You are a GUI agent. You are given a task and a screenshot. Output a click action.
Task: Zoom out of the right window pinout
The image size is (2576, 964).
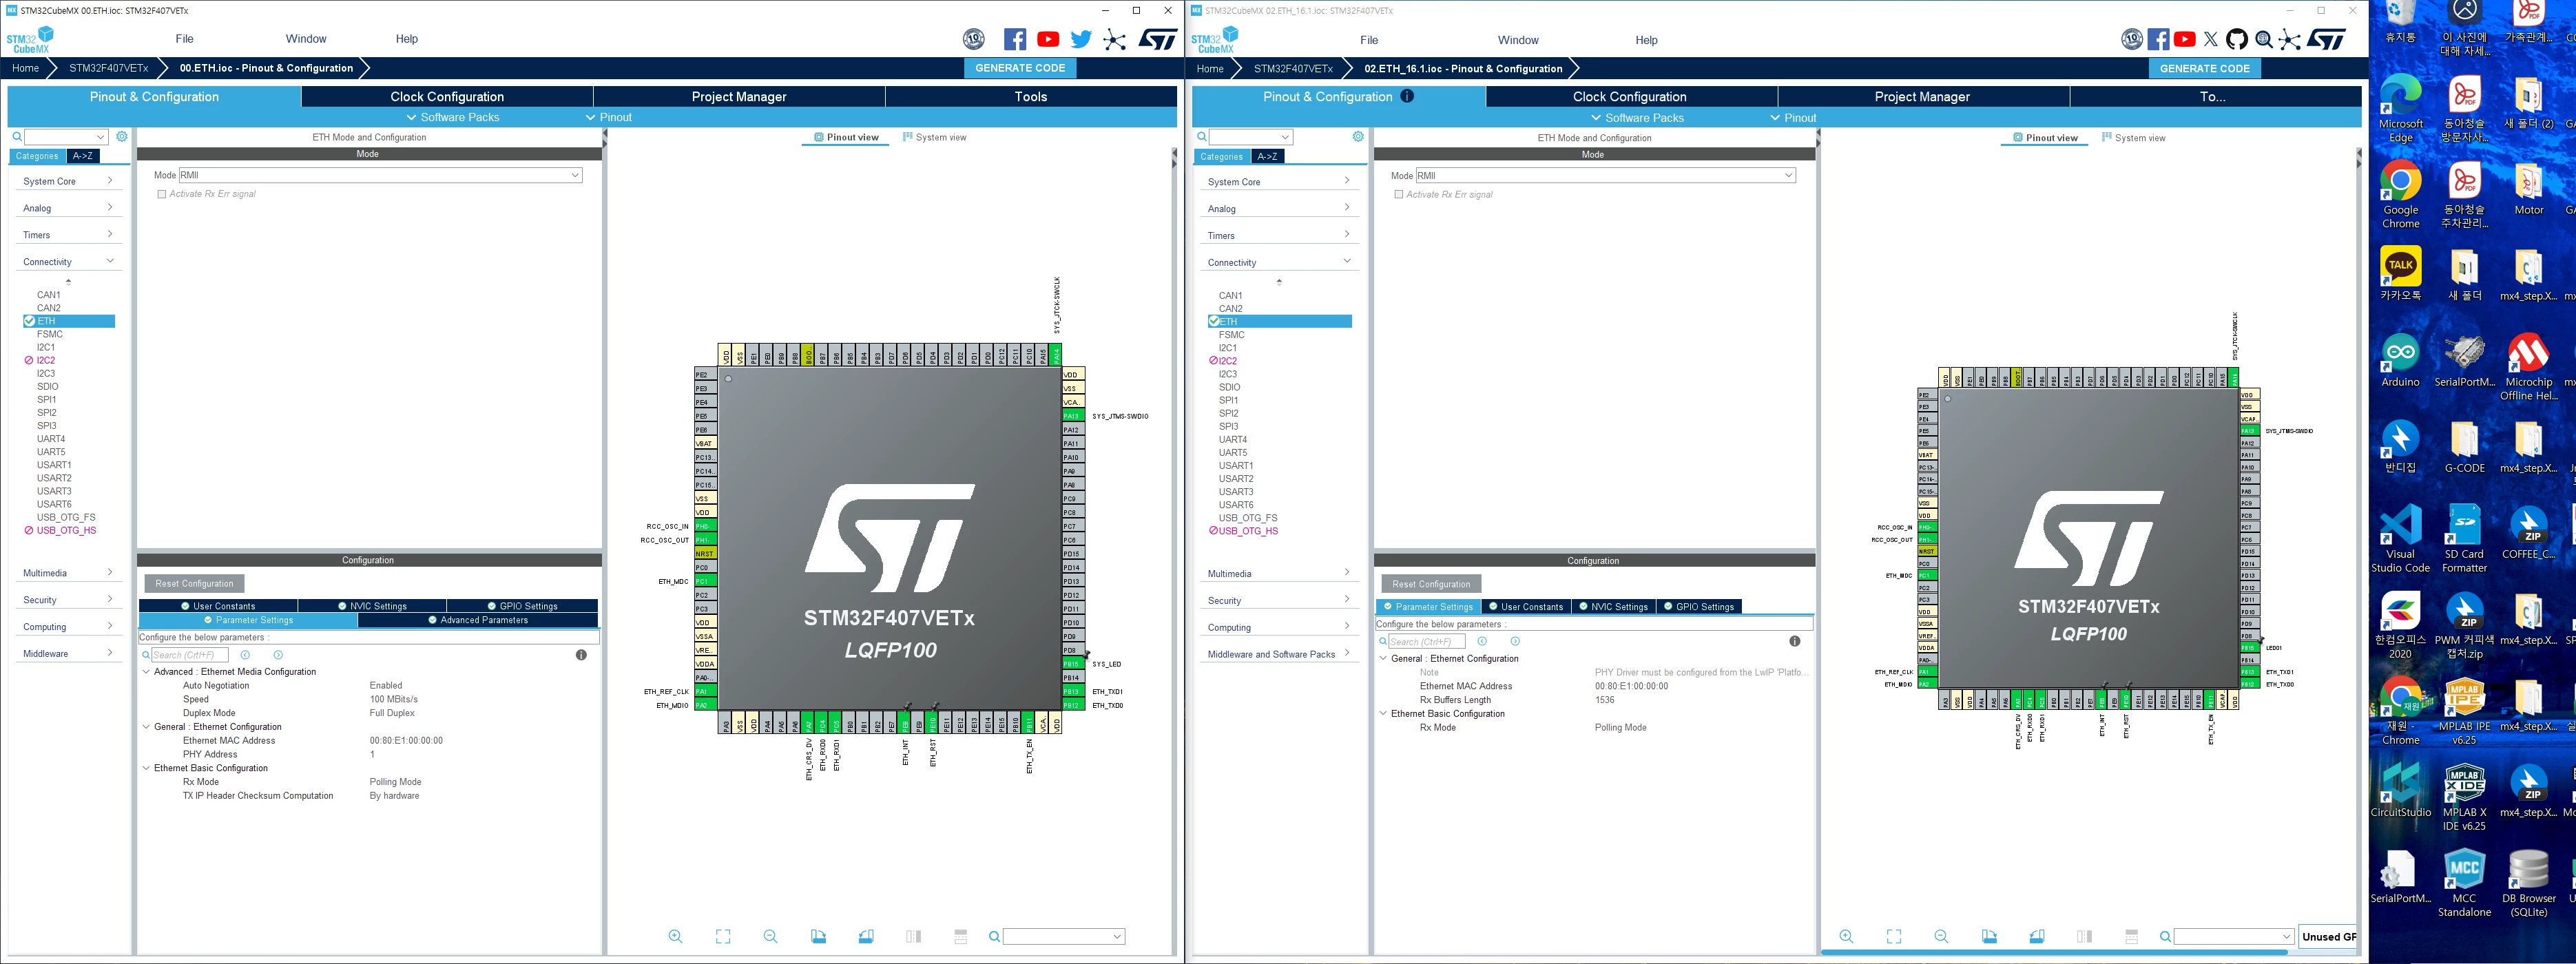click(1941, 936)
